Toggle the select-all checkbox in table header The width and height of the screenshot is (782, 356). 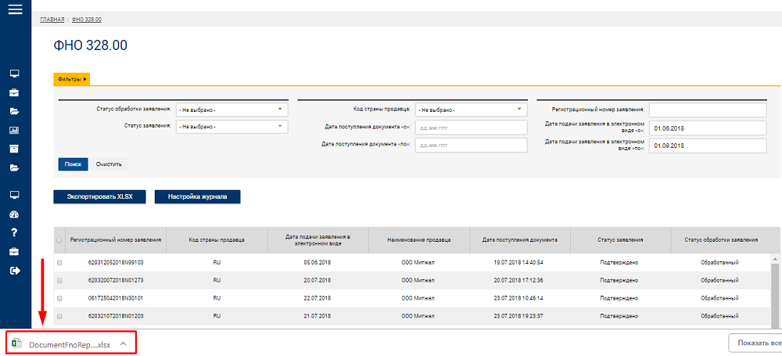pos(59,240)
